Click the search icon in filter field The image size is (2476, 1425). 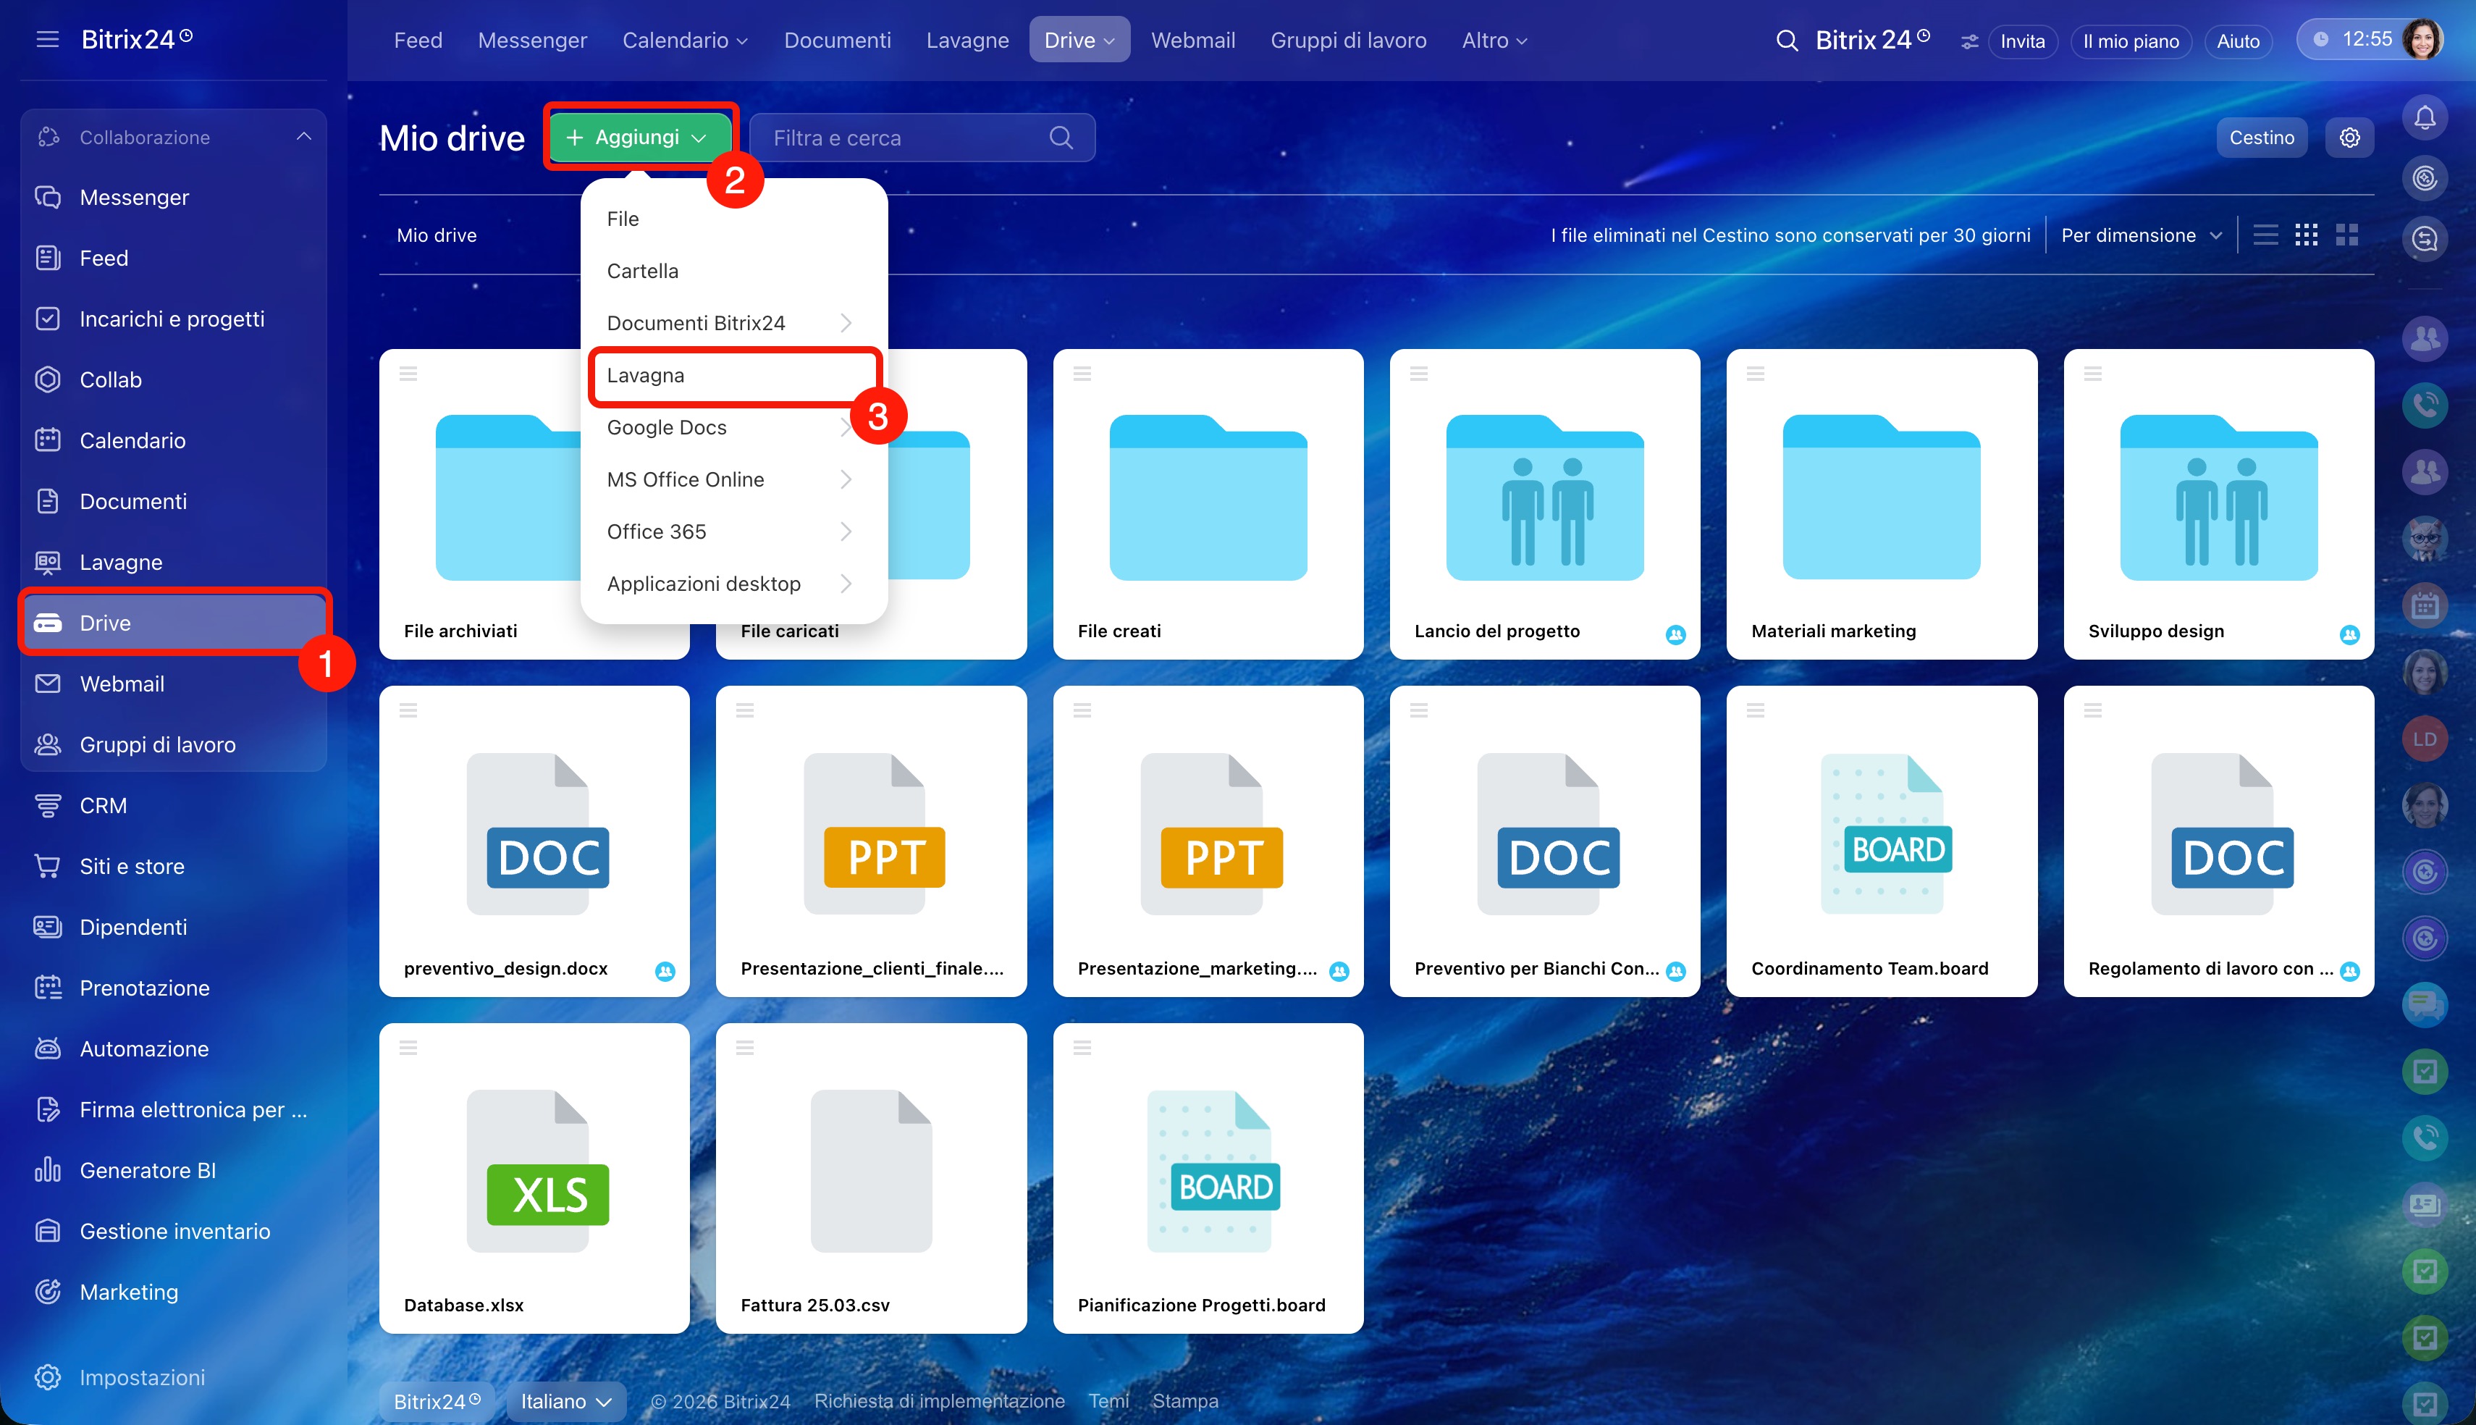1061,138
